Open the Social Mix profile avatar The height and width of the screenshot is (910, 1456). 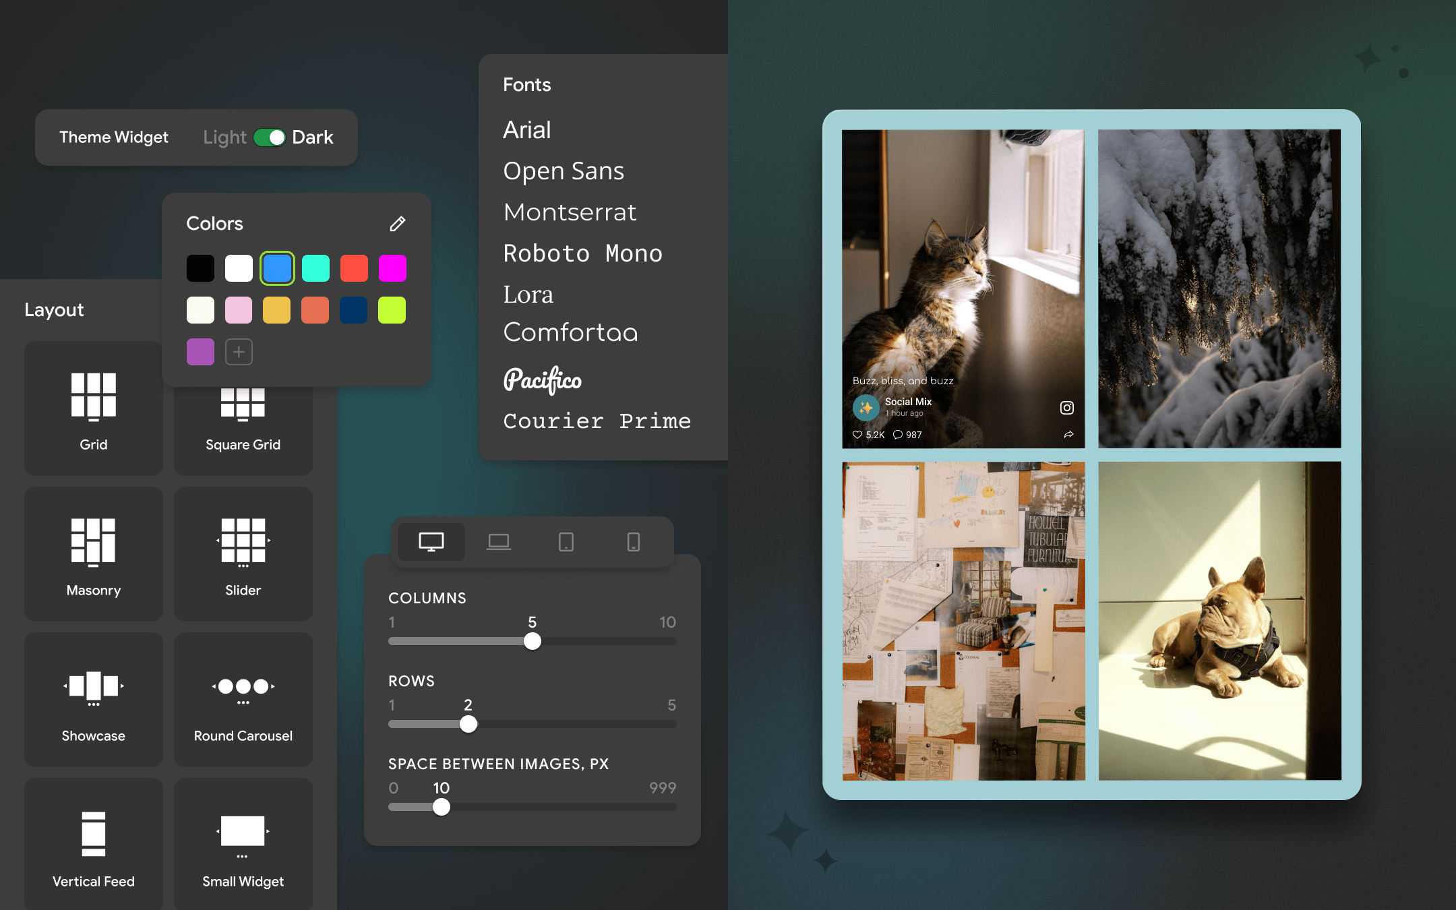point(866,407)
